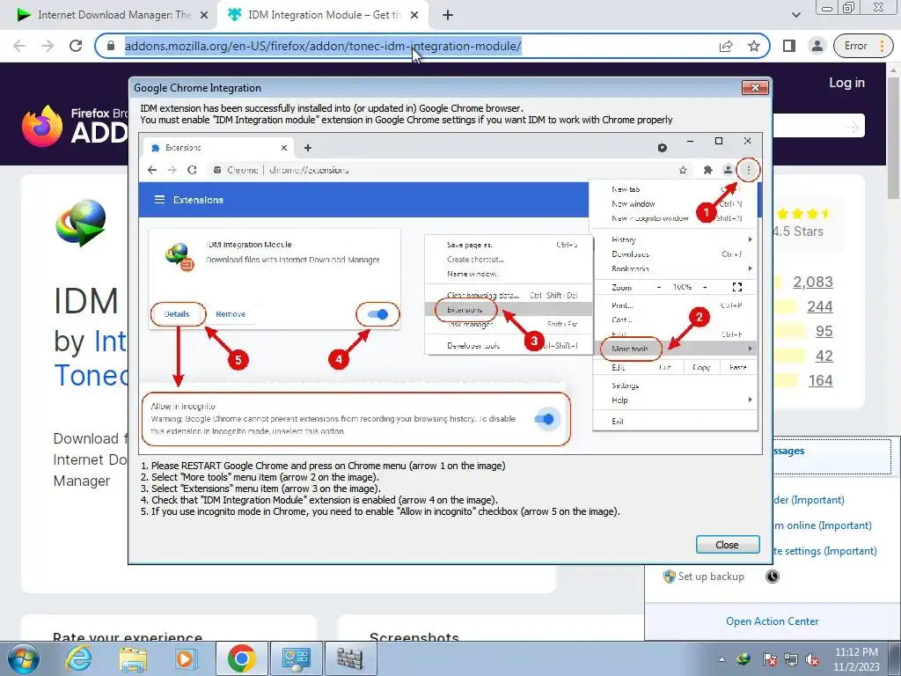
Task: Open the Windows Start menu
Action: click(24, 658)
